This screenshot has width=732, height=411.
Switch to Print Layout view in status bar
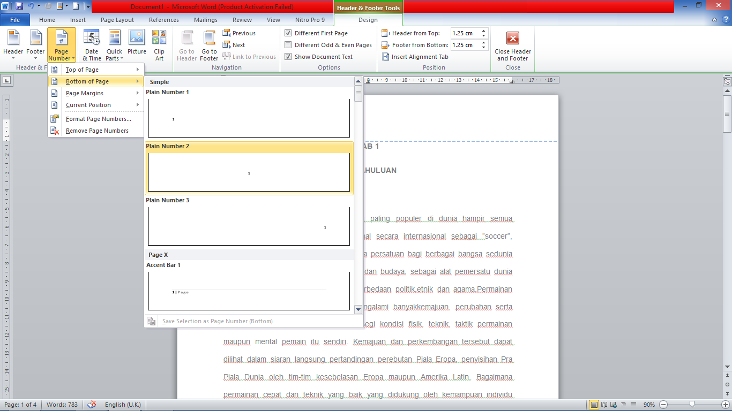click(594, 405)
